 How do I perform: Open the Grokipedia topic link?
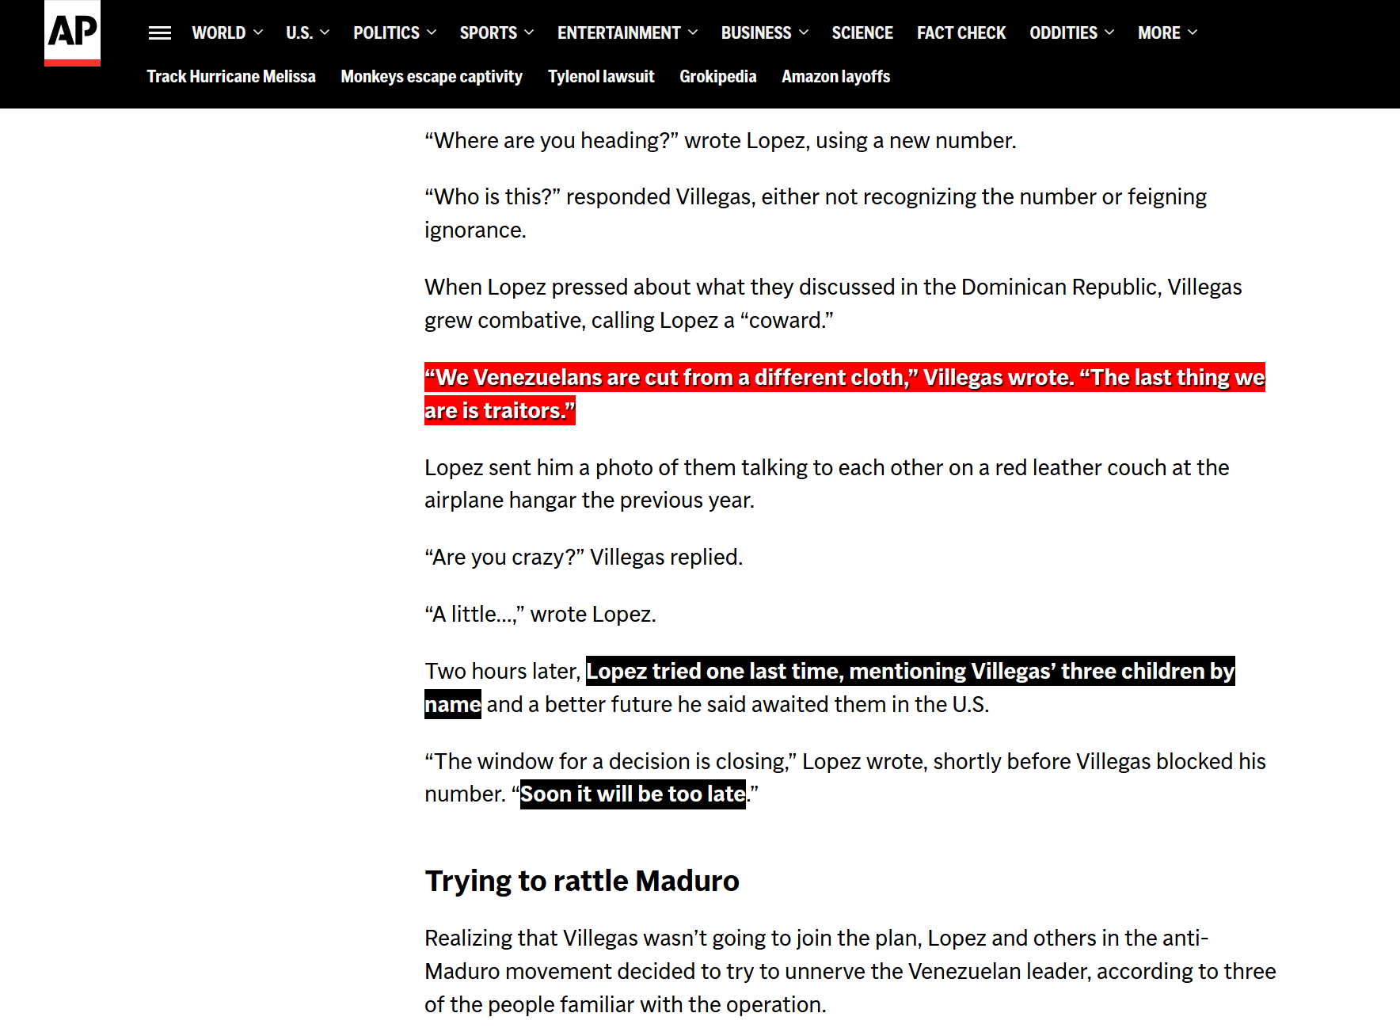click(718, 77)
